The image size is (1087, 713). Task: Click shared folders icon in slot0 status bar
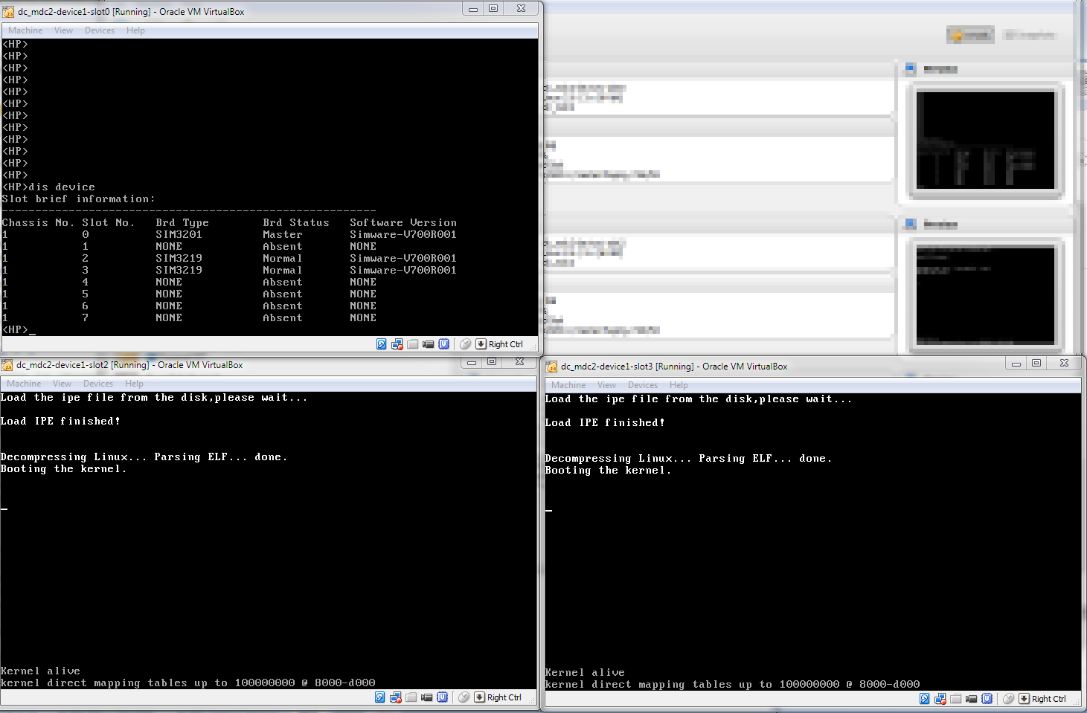pos(413,344)
